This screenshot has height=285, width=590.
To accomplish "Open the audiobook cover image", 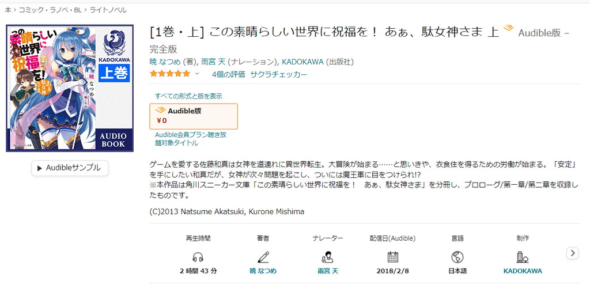I will click(70, 88).
